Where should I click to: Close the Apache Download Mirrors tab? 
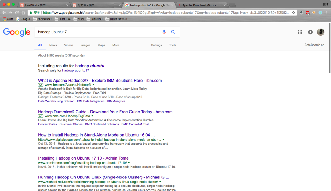pyautogui.click(x=224, y=5)
